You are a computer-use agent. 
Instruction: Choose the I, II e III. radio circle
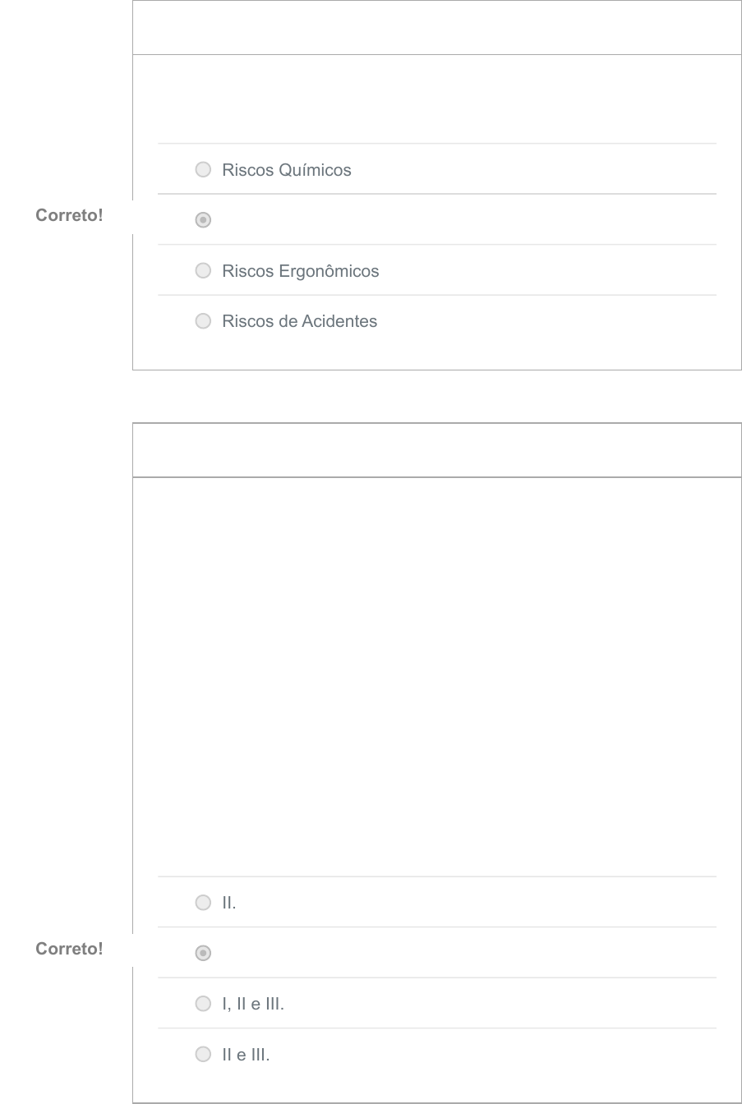(x=203, y=1003)
